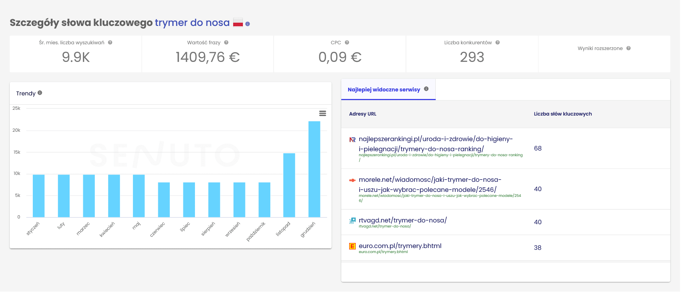Click the keyword count 40 in the rtvagd.net row

point(538,222)
